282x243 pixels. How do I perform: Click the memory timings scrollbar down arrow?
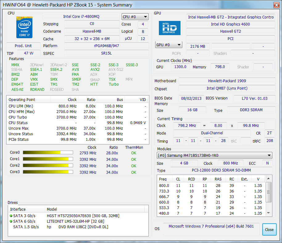(x=268, y=213)
